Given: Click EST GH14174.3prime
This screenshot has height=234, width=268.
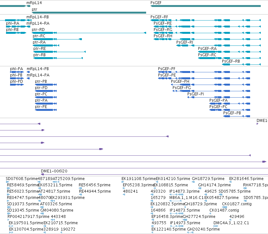Looking at the screenshot, I should (214, 185).
